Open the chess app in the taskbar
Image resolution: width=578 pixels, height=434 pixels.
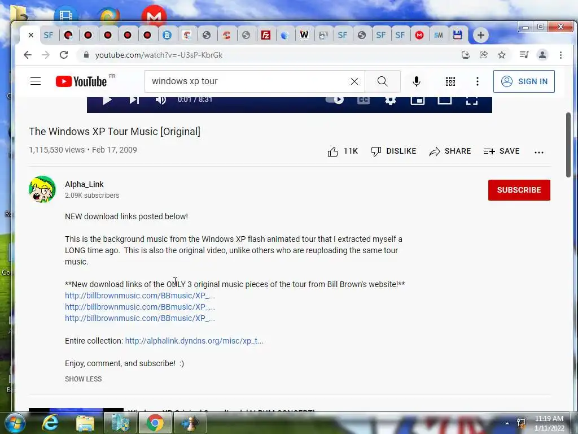[190, 423]
